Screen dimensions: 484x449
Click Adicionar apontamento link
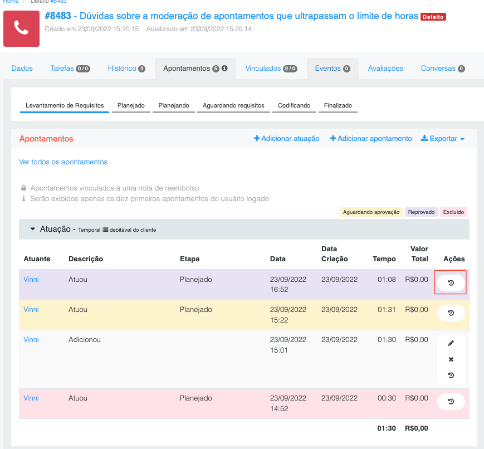pyautogui.click(x=371, y=138)
